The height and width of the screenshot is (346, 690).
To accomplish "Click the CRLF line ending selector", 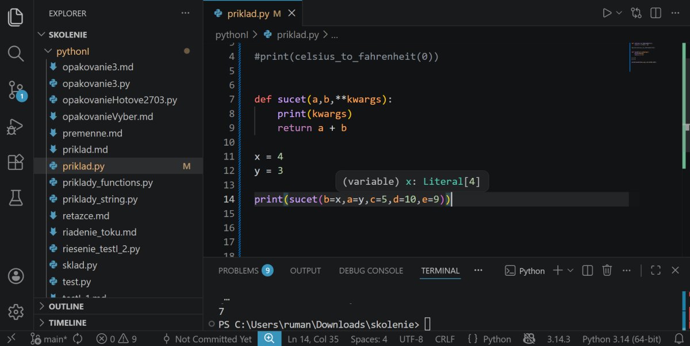I will click(x=445, y=339).
